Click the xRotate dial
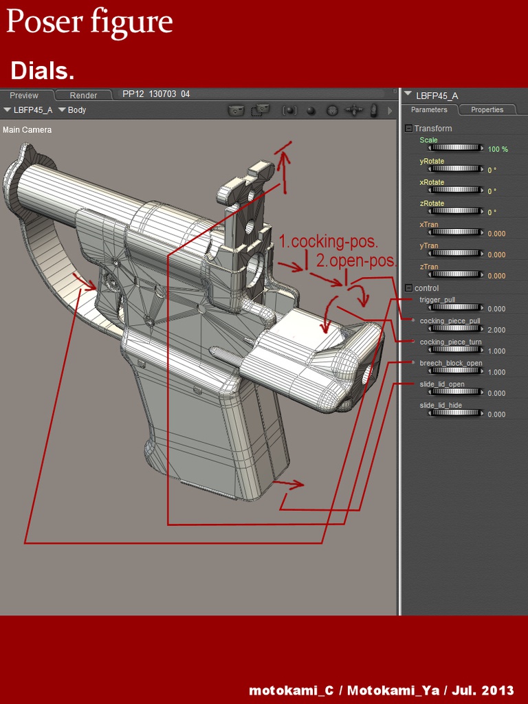This screenshot has width=528, height=704. coord(456,190)
